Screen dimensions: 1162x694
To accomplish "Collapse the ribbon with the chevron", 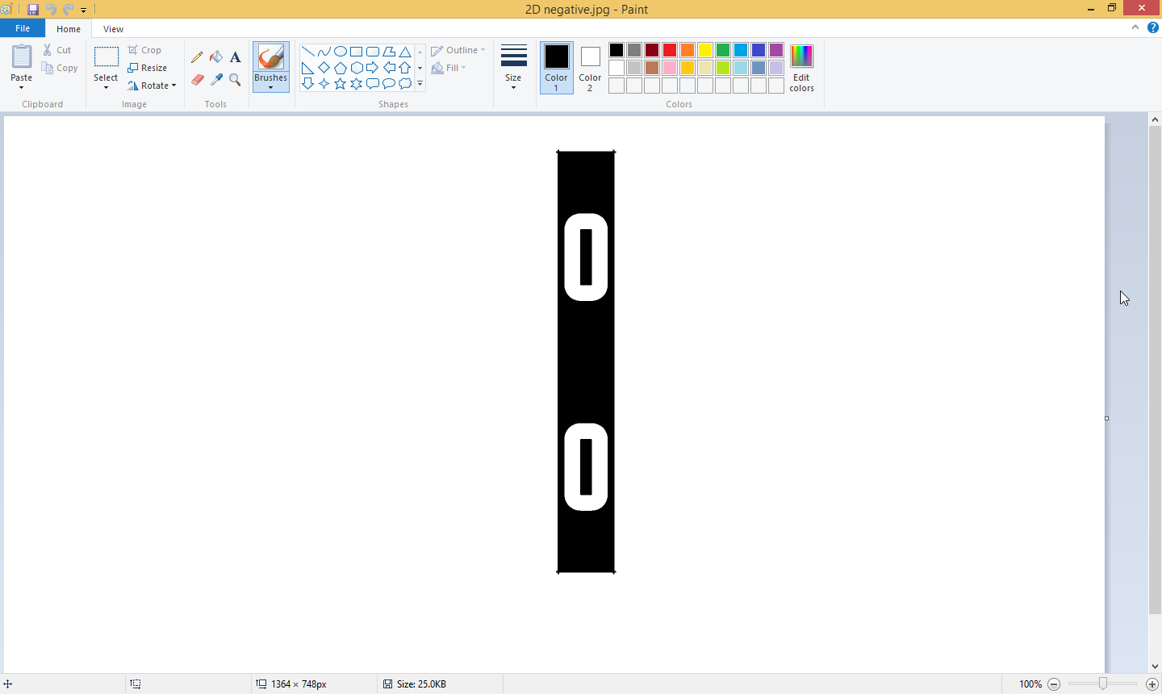I will 1135,27.
